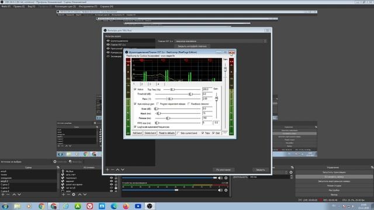Select band tab 2 in ReaXcomp
The width and height of the screenshot is (374, 210).
point(142,84)
